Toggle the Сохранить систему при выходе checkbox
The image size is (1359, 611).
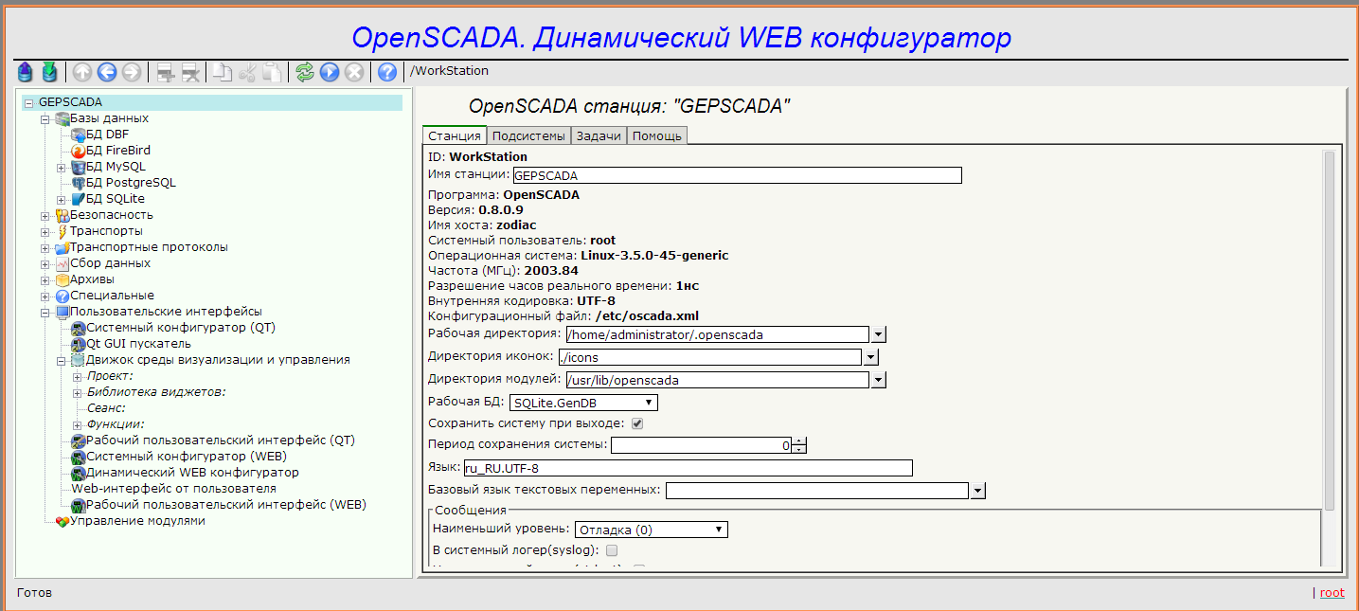tap(637, 423)
